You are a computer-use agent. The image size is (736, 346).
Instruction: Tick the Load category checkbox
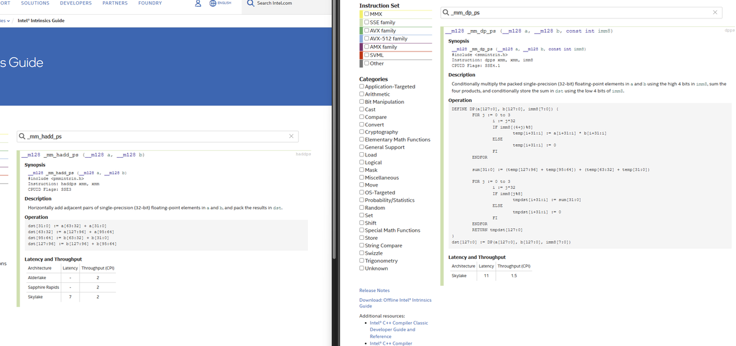tap(362, 155)
